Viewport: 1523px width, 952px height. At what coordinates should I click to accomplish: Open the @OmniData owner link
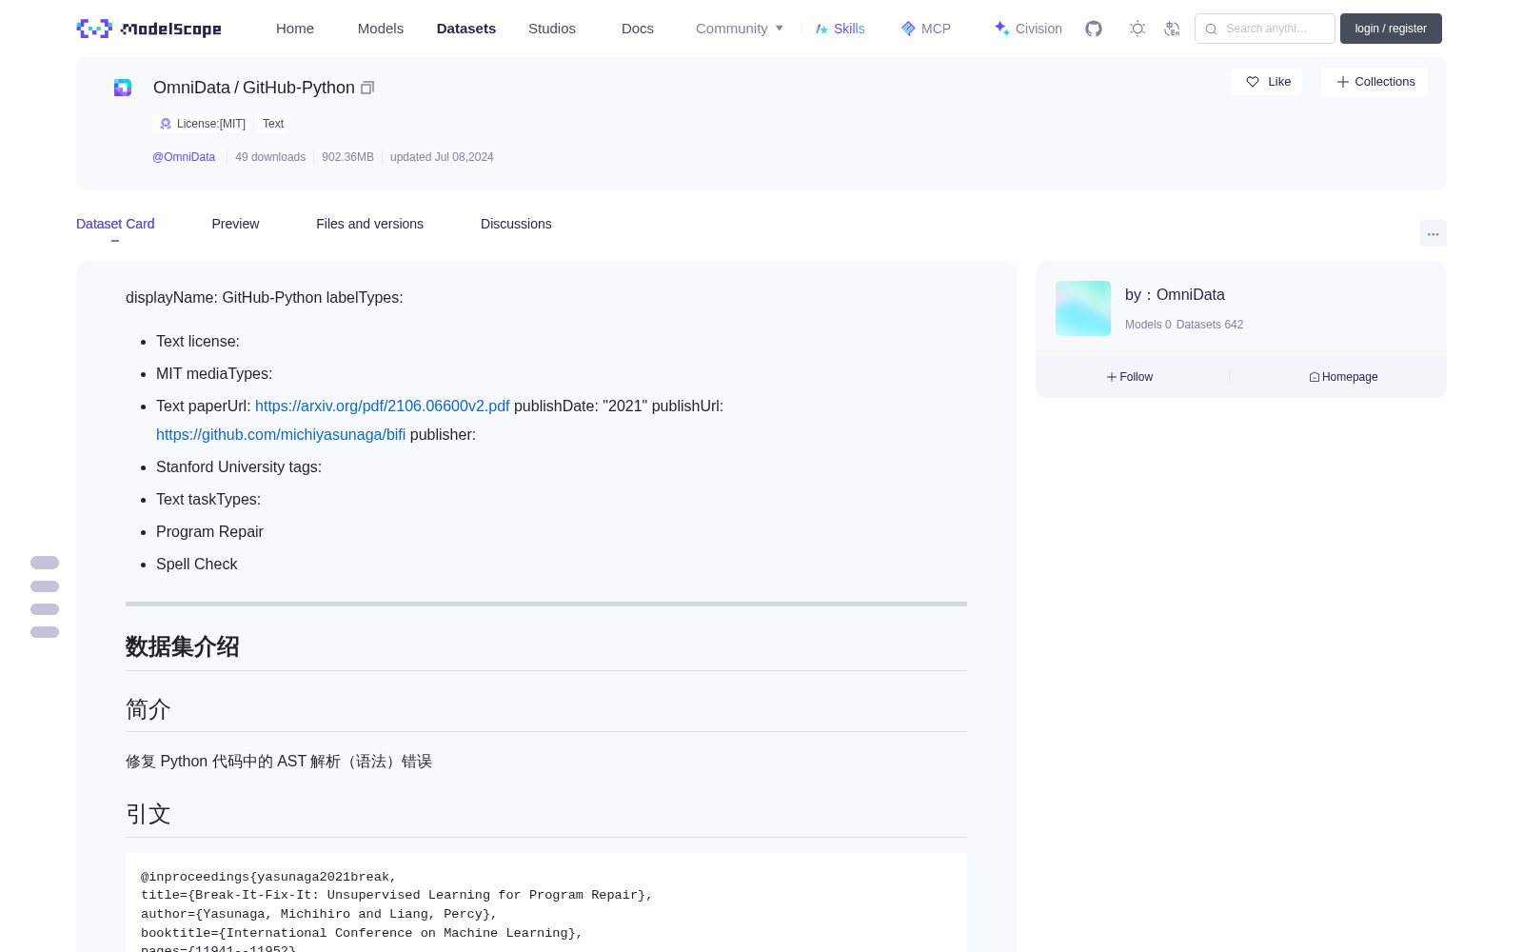tap(184, 157)
